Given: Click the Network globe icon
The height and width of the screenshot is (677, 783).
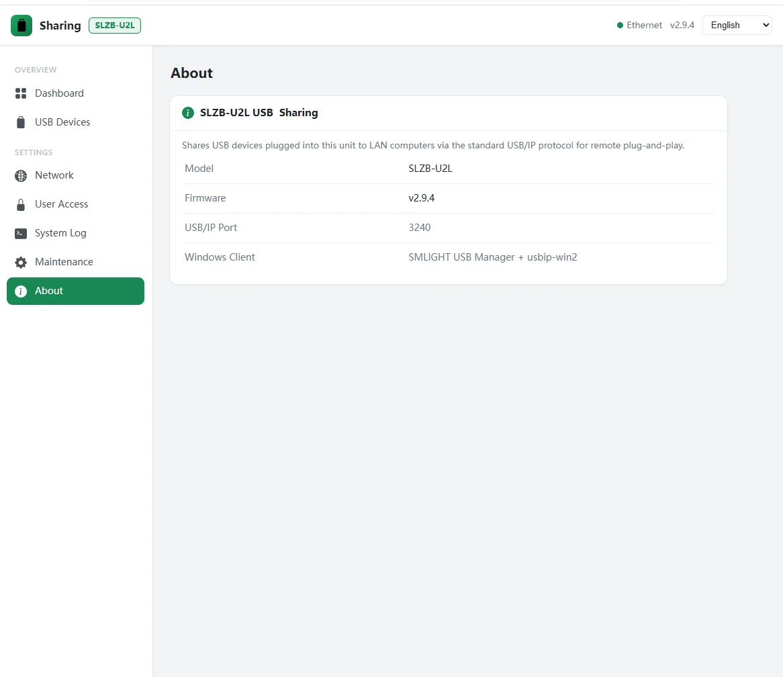Looking at the screenshot, I should 21,176.
